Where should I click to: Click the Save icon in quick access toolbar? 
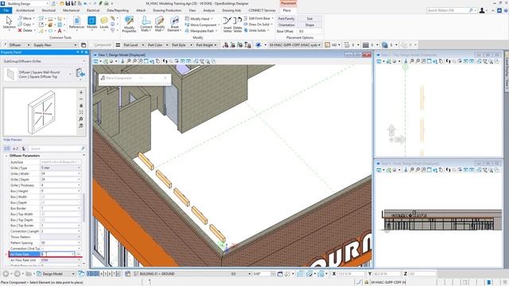coord(68,3)
